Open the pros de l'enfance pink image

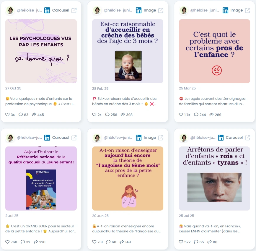tap(214, 51)
